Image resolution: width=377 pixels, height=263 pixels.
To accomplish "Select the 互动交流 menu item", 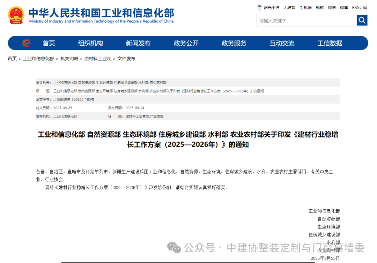I will (x=282, y=43).
